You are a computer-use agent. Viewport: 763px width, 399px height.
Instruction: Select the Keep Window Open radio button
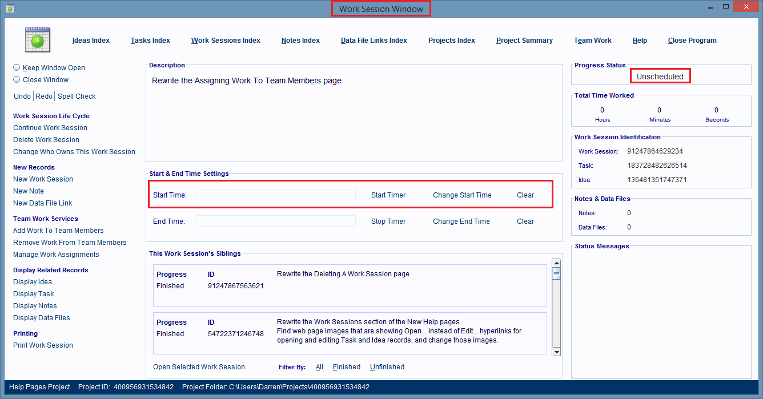pyautogui.click(x=17, y=67)
